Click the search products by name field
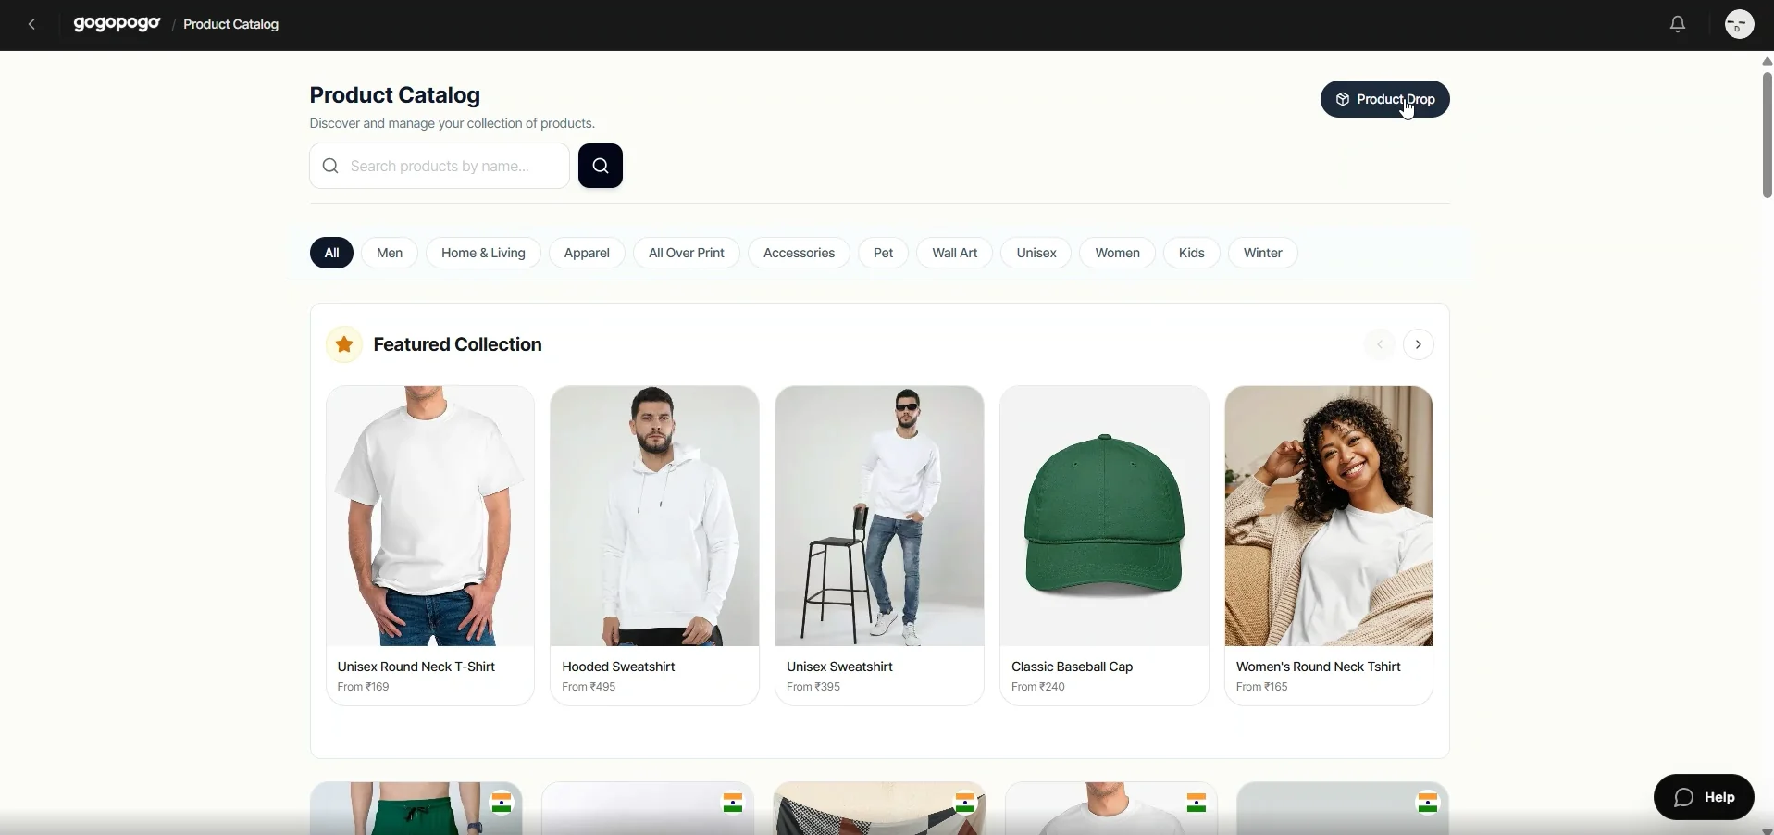This screenshot has width=1774, height=835. point(440,167)
